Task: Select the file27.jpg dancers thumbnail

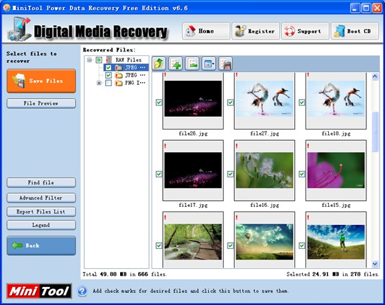Action: 264,99
